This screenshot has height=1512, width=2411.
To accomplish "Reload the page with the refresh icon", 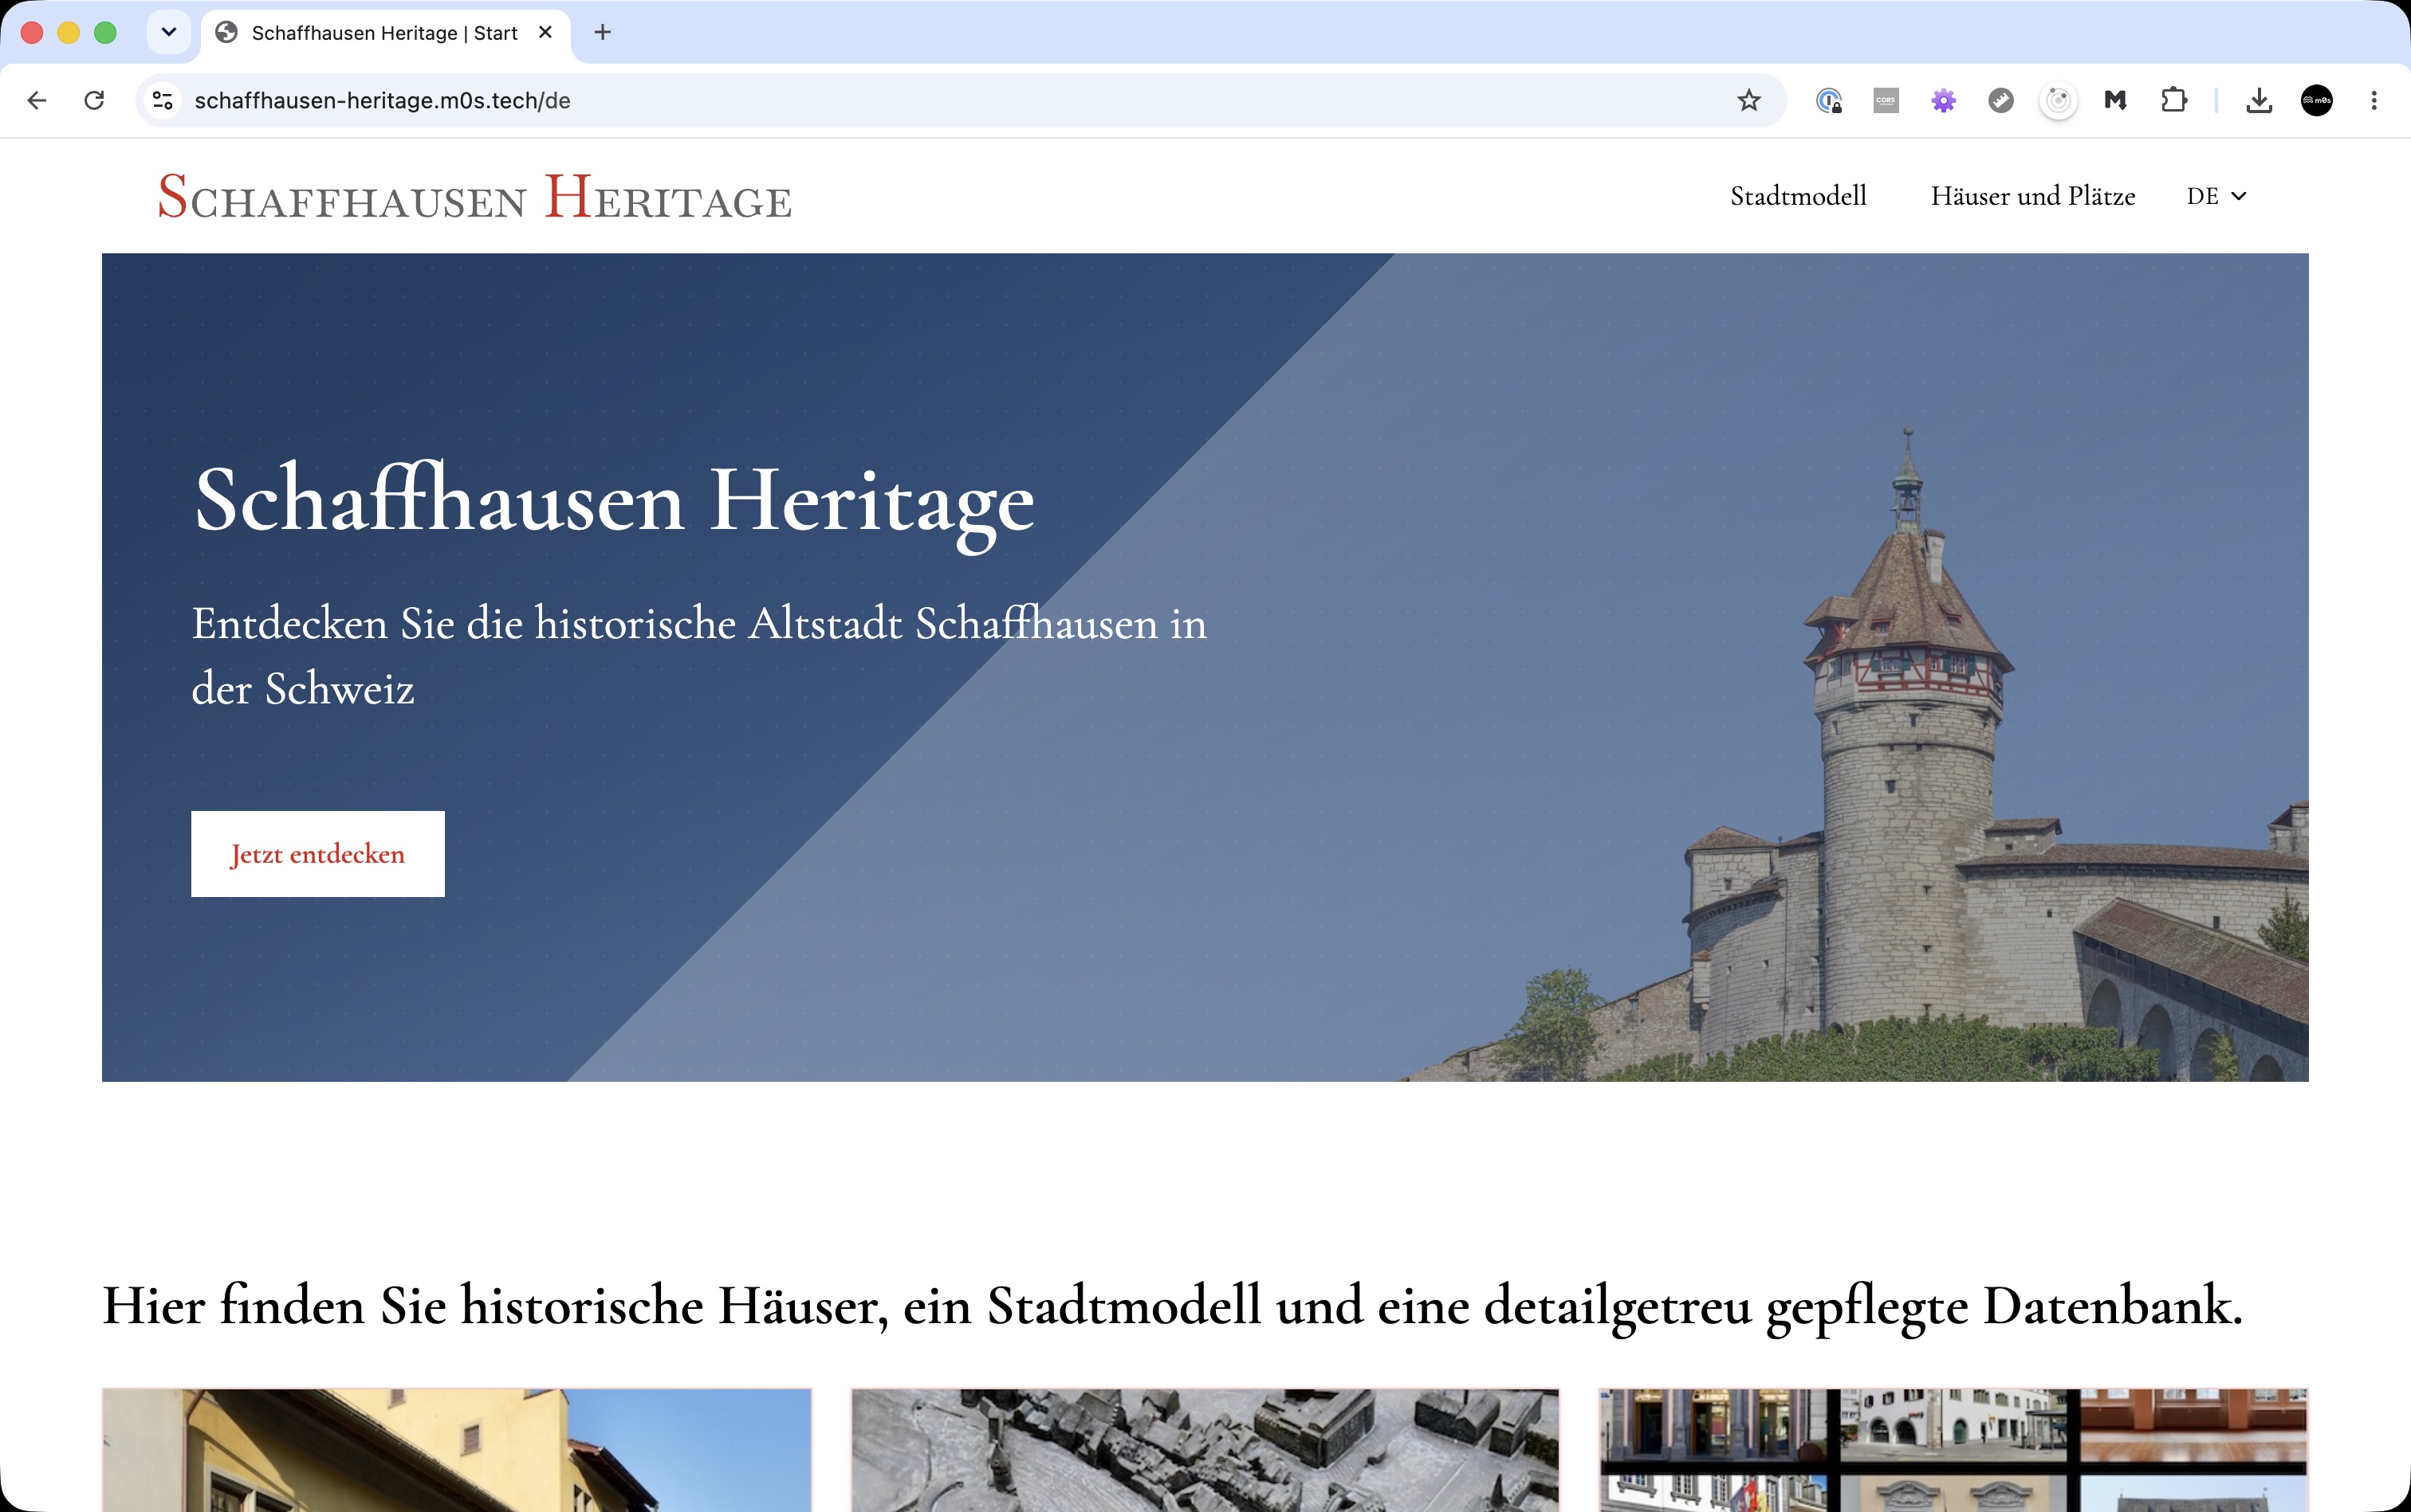I will [x=94, y=100].
